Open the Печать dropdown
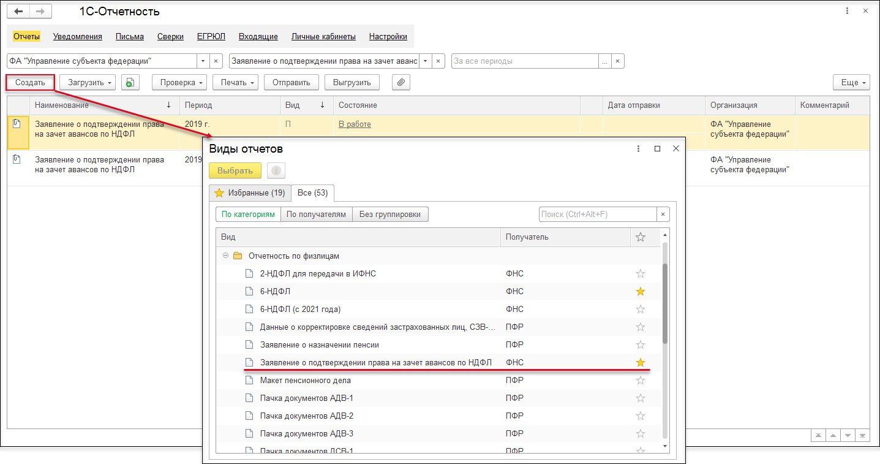 (236, 82)
